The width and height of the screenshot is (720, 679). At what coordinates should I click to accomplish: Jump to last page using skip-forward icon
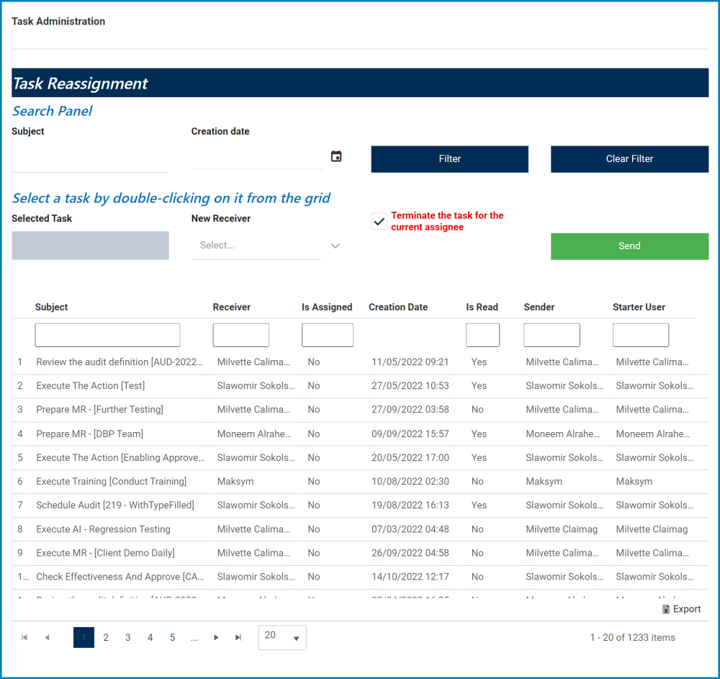pyautogui.click(x=238, y=637)
